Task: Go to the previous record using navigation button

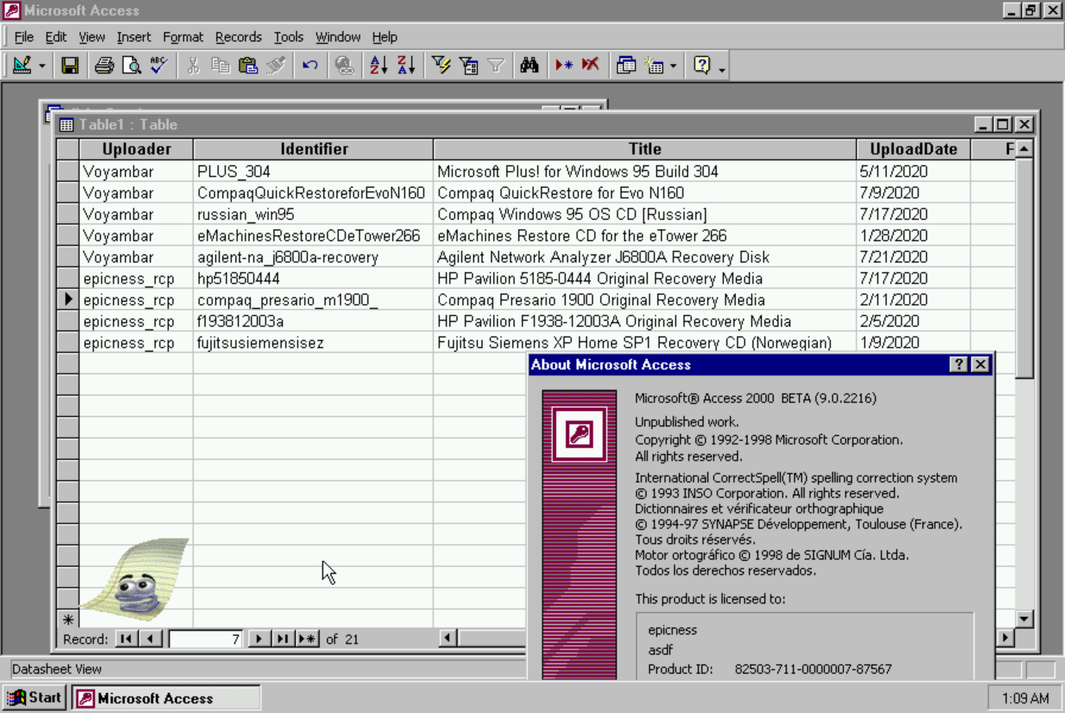Action: pos(151,639)
